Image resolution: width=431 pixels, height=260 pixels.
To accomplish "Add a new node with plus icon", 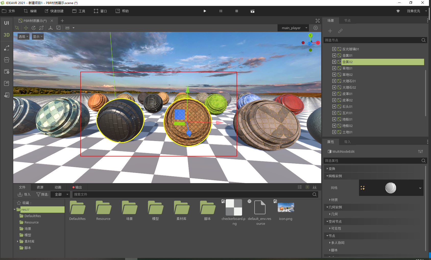I will (330, 31).
